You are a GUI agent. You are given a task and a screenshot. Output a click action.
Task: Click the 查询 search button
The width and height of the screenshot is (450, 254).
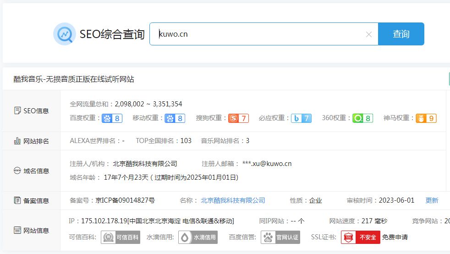pos(401,34)
